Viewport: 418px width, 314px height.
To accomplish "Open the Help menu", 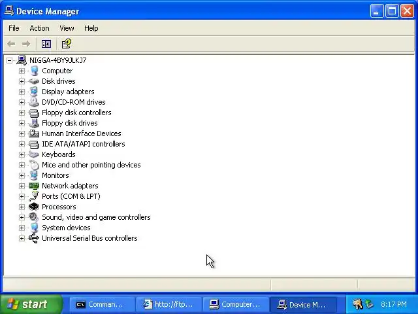I will 91,28.
